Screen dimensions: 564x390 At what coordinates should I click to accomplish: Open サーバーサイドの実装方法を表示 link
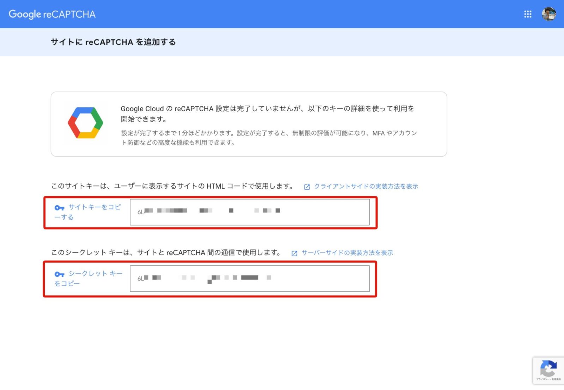[347, 253]
